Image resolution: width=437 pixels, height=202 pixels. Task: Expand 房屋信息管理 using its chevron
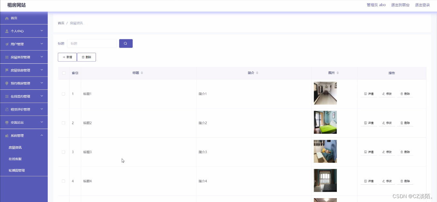[42, 70]
